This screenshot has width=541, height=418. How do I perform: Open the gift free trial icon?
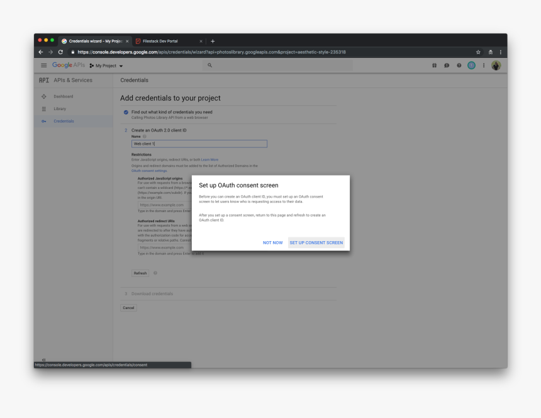(x=435, y=65)
